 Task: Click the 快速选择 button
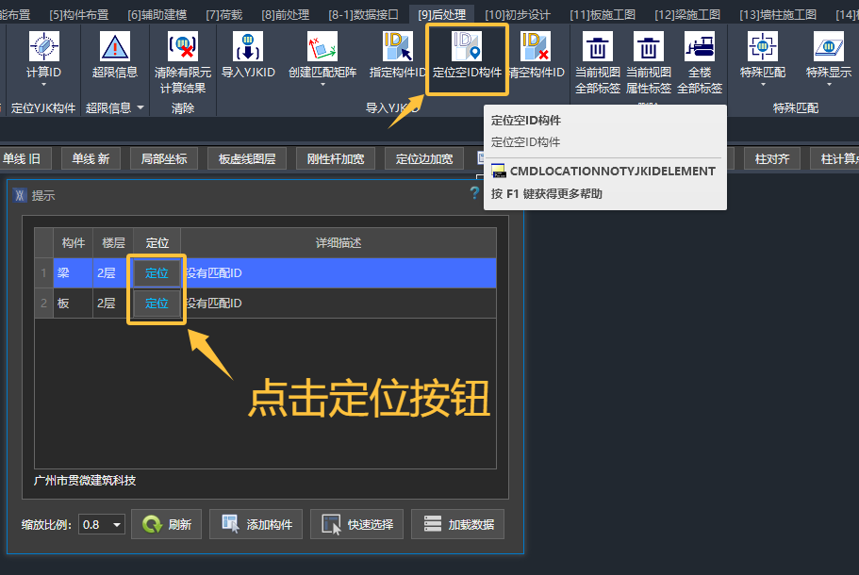pos(357,525)
